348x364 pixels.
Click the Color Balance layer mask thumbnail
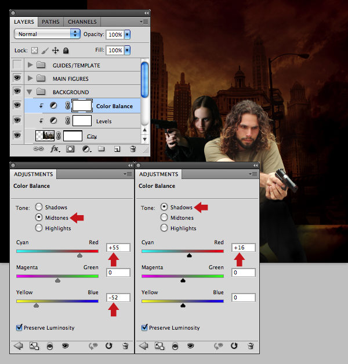(x=82, y=106)
